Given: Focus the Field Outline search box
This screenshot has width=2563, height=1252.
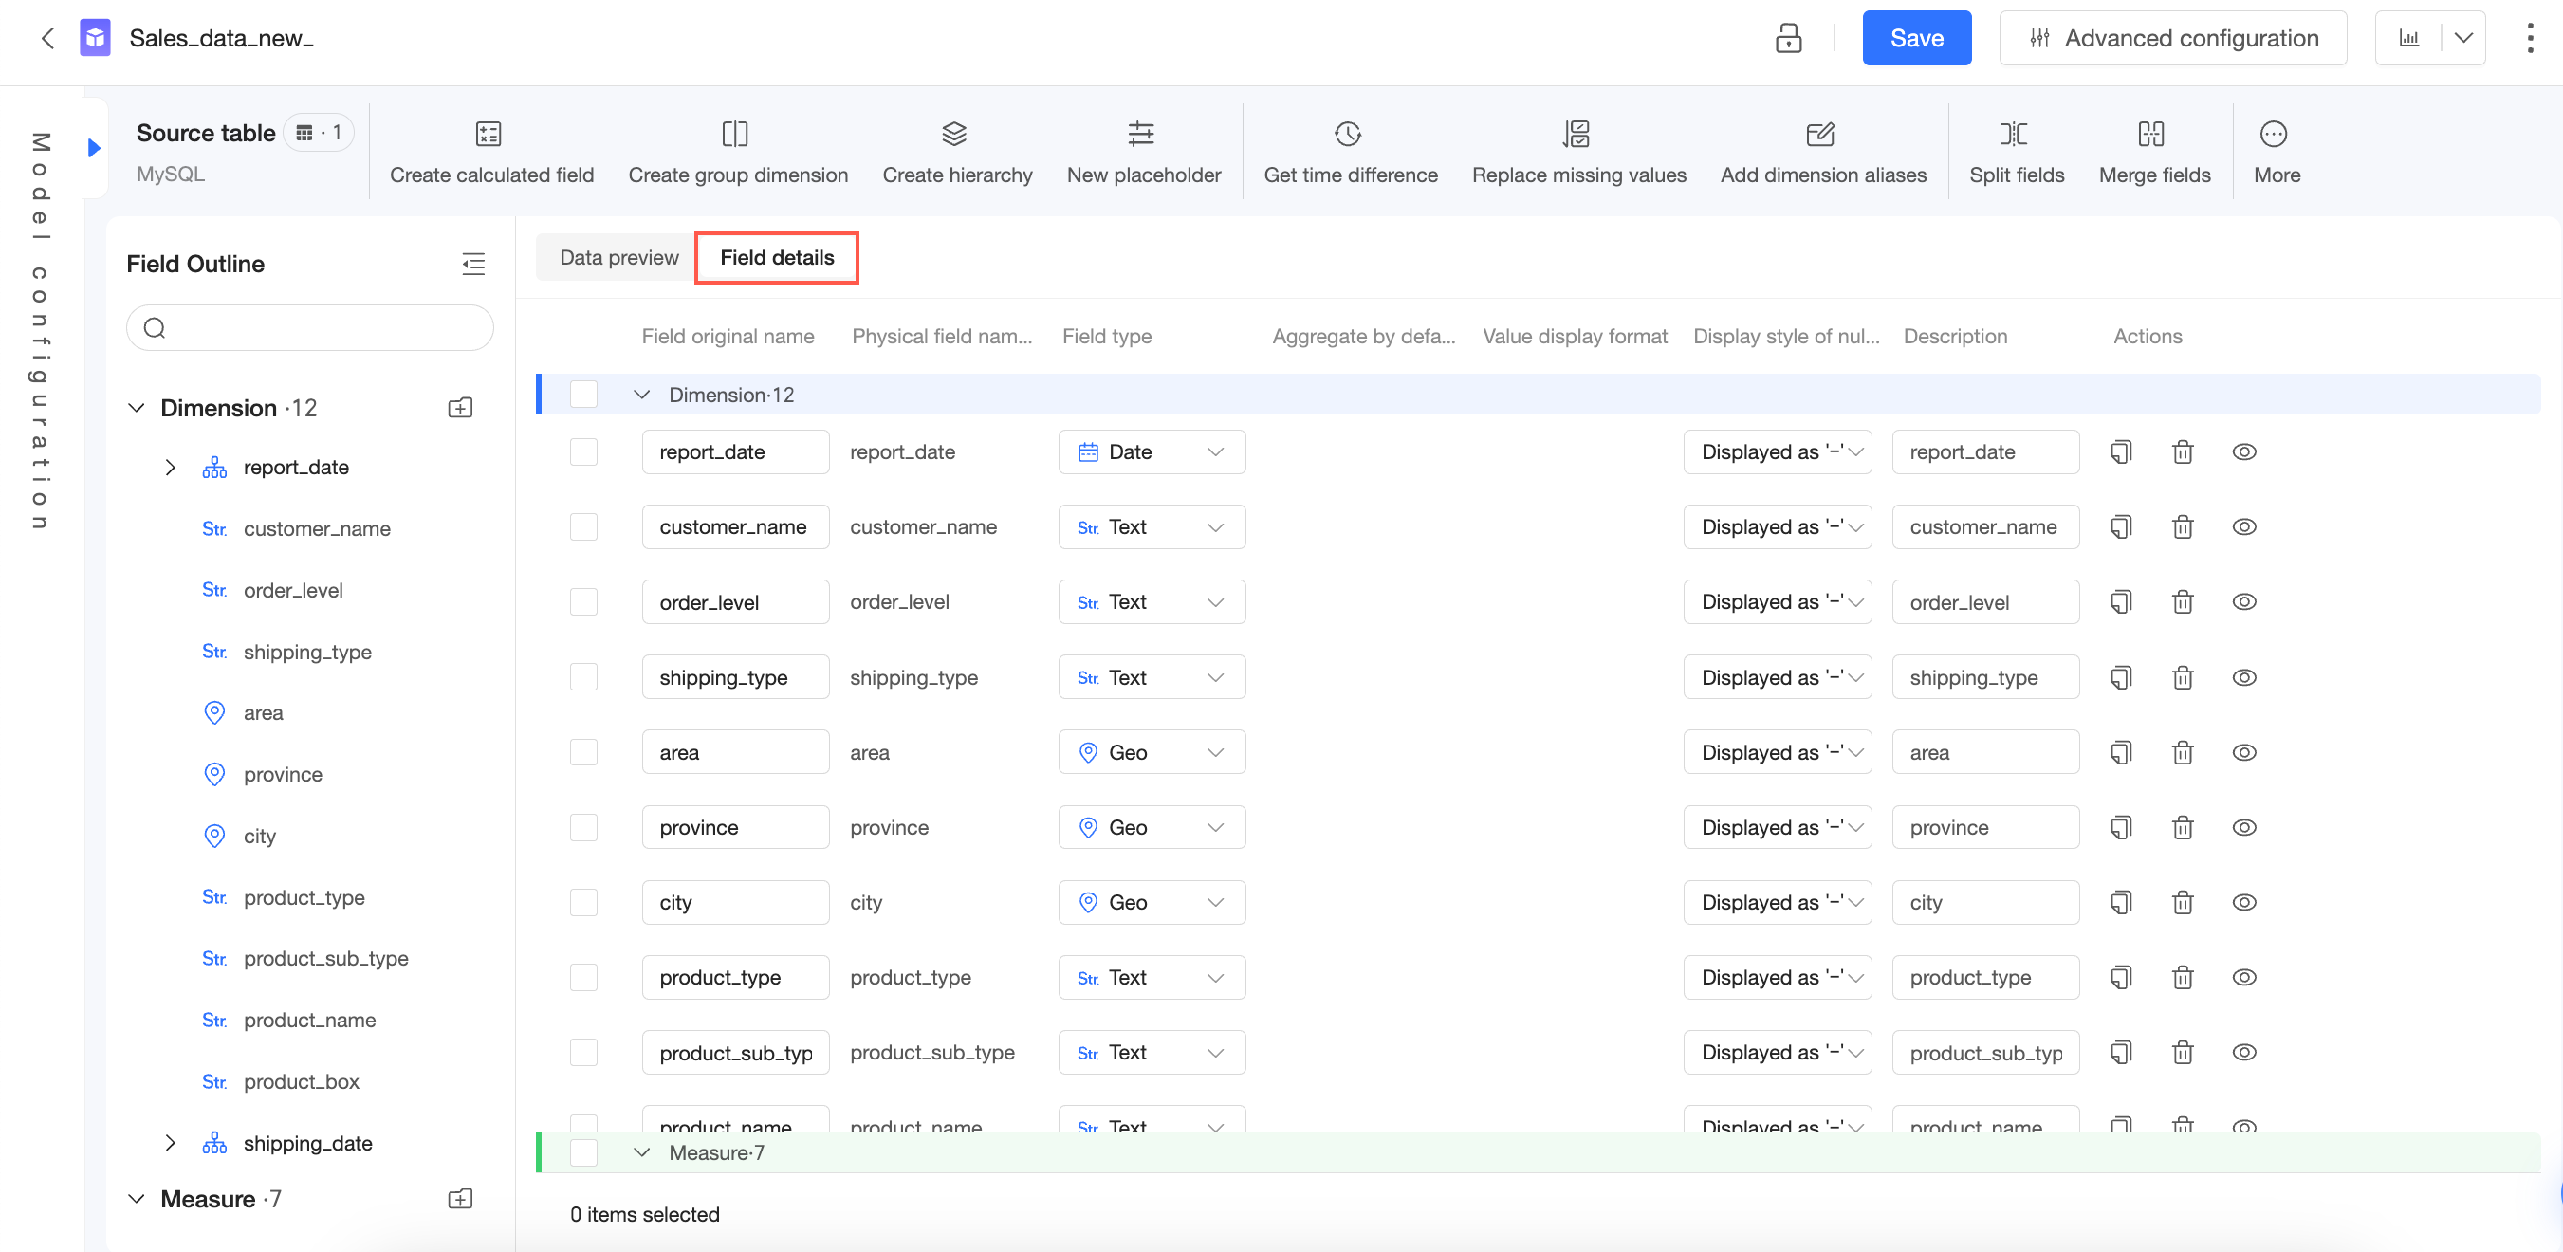Looking at the screenshot, I should click(x=309, y=327).
